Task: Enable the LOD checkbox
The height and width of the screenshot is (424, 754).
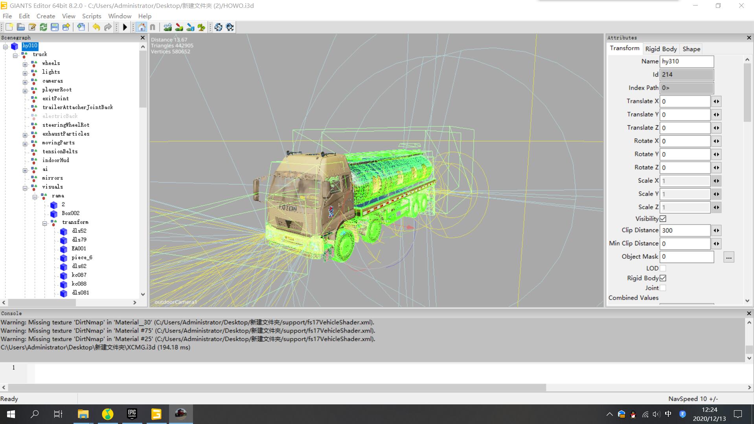Action: 663,268
